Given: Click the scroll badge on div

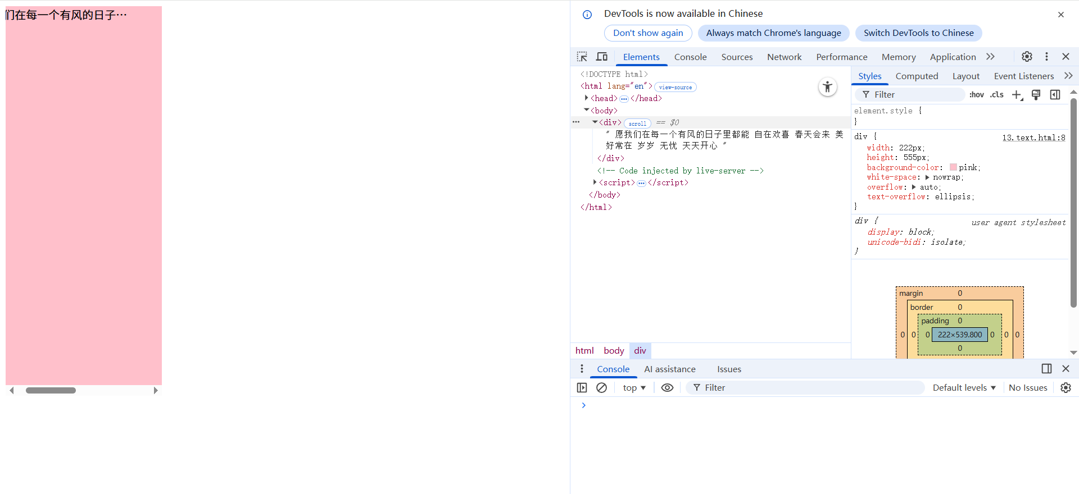Looking at the screenshot, I should tap(637, 123).
